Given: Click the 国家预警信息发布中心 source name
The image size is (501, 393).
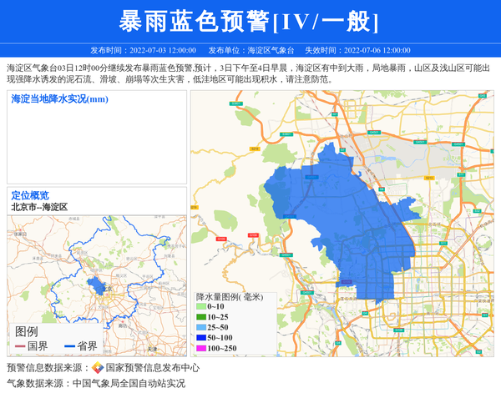Looking at the screenshot, I should [153, 368].
